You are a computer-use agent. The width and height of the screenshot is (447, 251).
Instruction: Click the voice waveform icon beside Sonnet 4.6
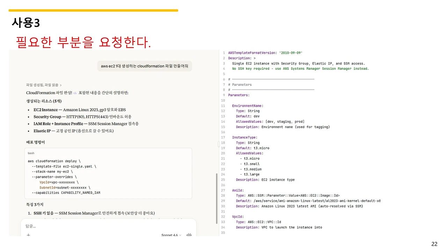coord(189,235)
